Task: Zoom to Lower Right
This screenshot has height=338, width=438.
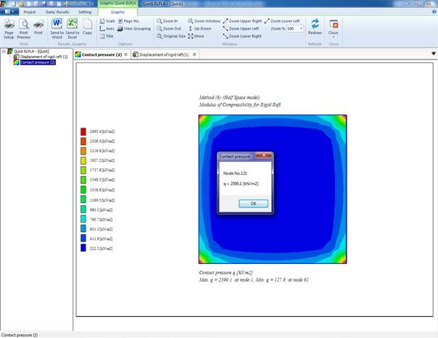Action: pos(242,36)
